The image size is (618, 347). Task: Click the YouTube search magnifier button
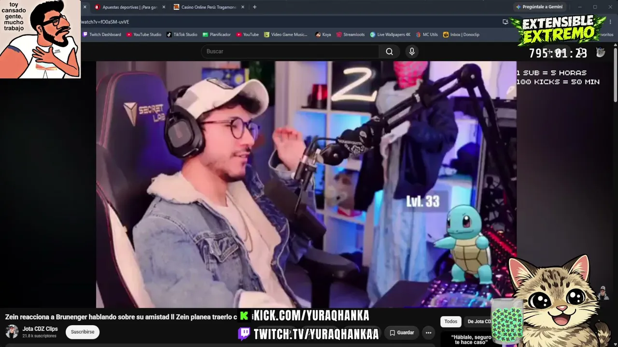[x=390, y=52]
